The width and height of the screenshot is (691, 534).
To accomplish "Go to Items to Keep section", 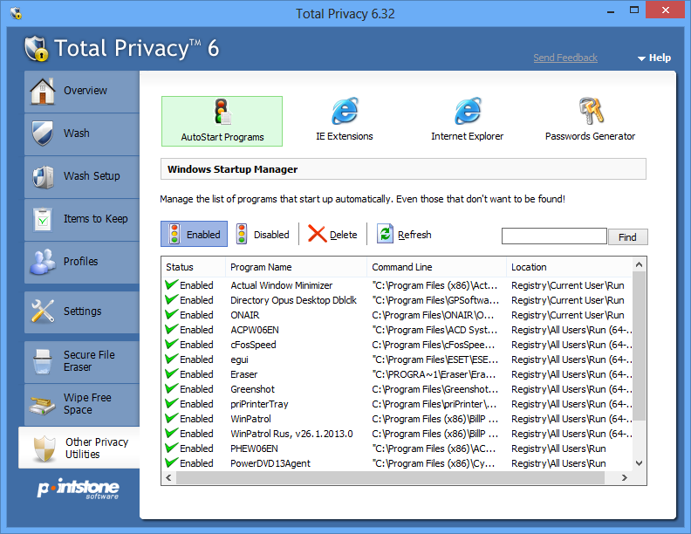I will point(82,219).
